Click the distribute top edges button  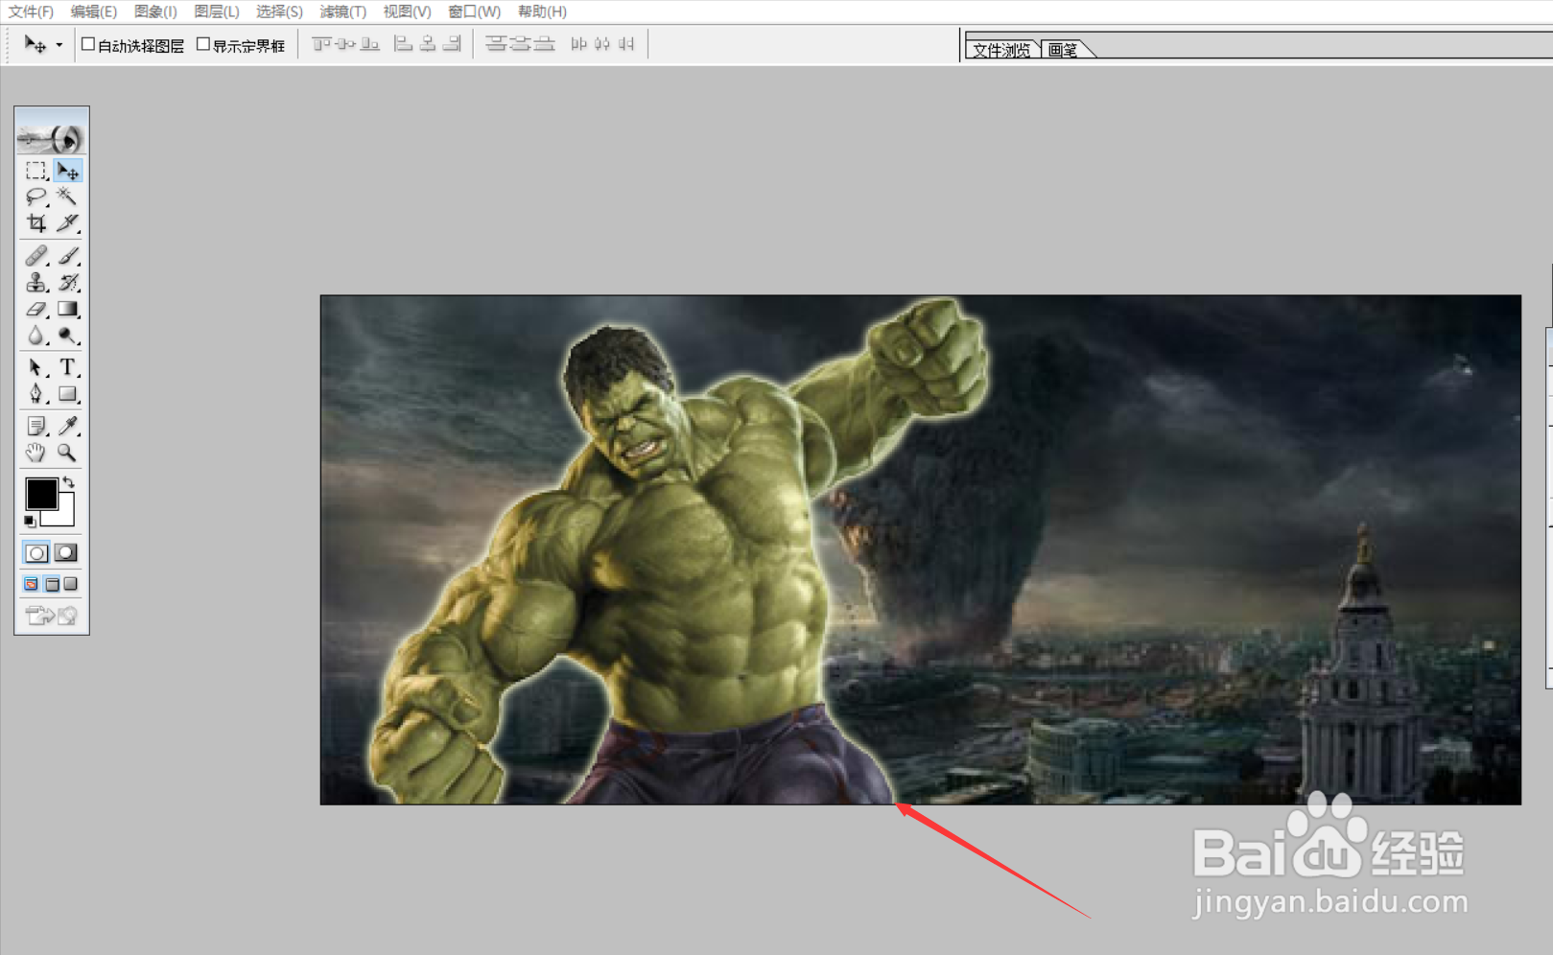496,44
